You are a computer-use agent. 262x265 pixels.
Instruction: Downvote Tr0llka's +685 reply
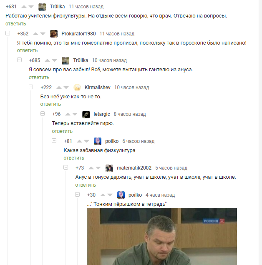(x=55, y=60)
